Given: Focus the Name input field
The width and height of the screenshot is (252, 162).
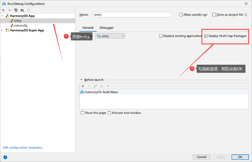Looking at the screenshot, I should 132,15.
